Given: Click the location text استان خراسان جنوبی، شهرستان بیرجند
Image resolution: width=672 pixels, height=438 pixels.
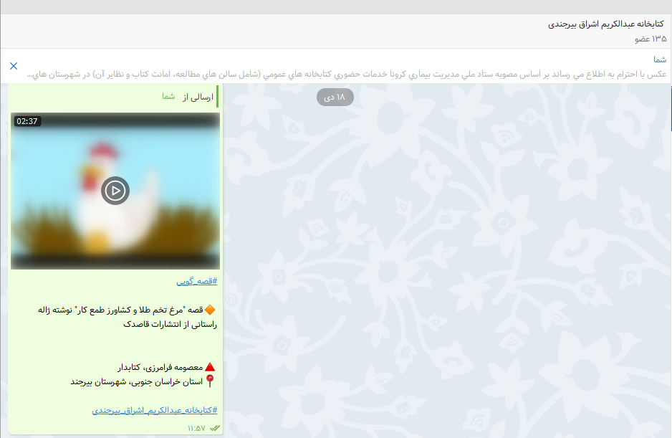Looking at the screenshot, I should click(x=137, y=382).
